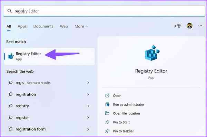
Task: Click the large Registry Editor cube icon
Action: click(x=152, y=53)
